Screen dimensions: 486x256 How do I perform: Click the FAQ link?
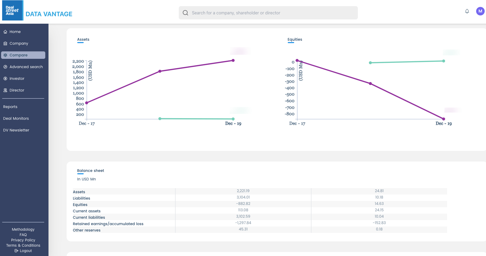23,235
